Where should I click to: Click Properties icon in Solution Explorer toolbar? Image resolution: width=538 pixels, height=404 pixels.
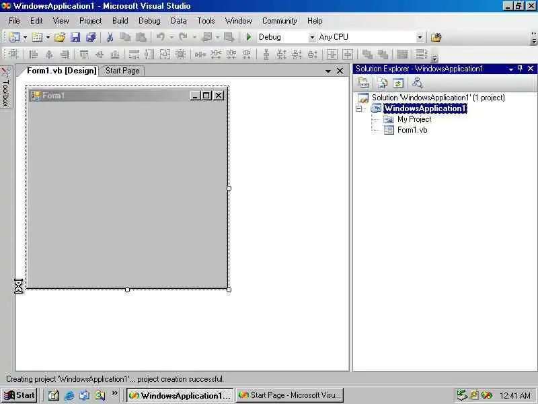[x=362, y=83]
